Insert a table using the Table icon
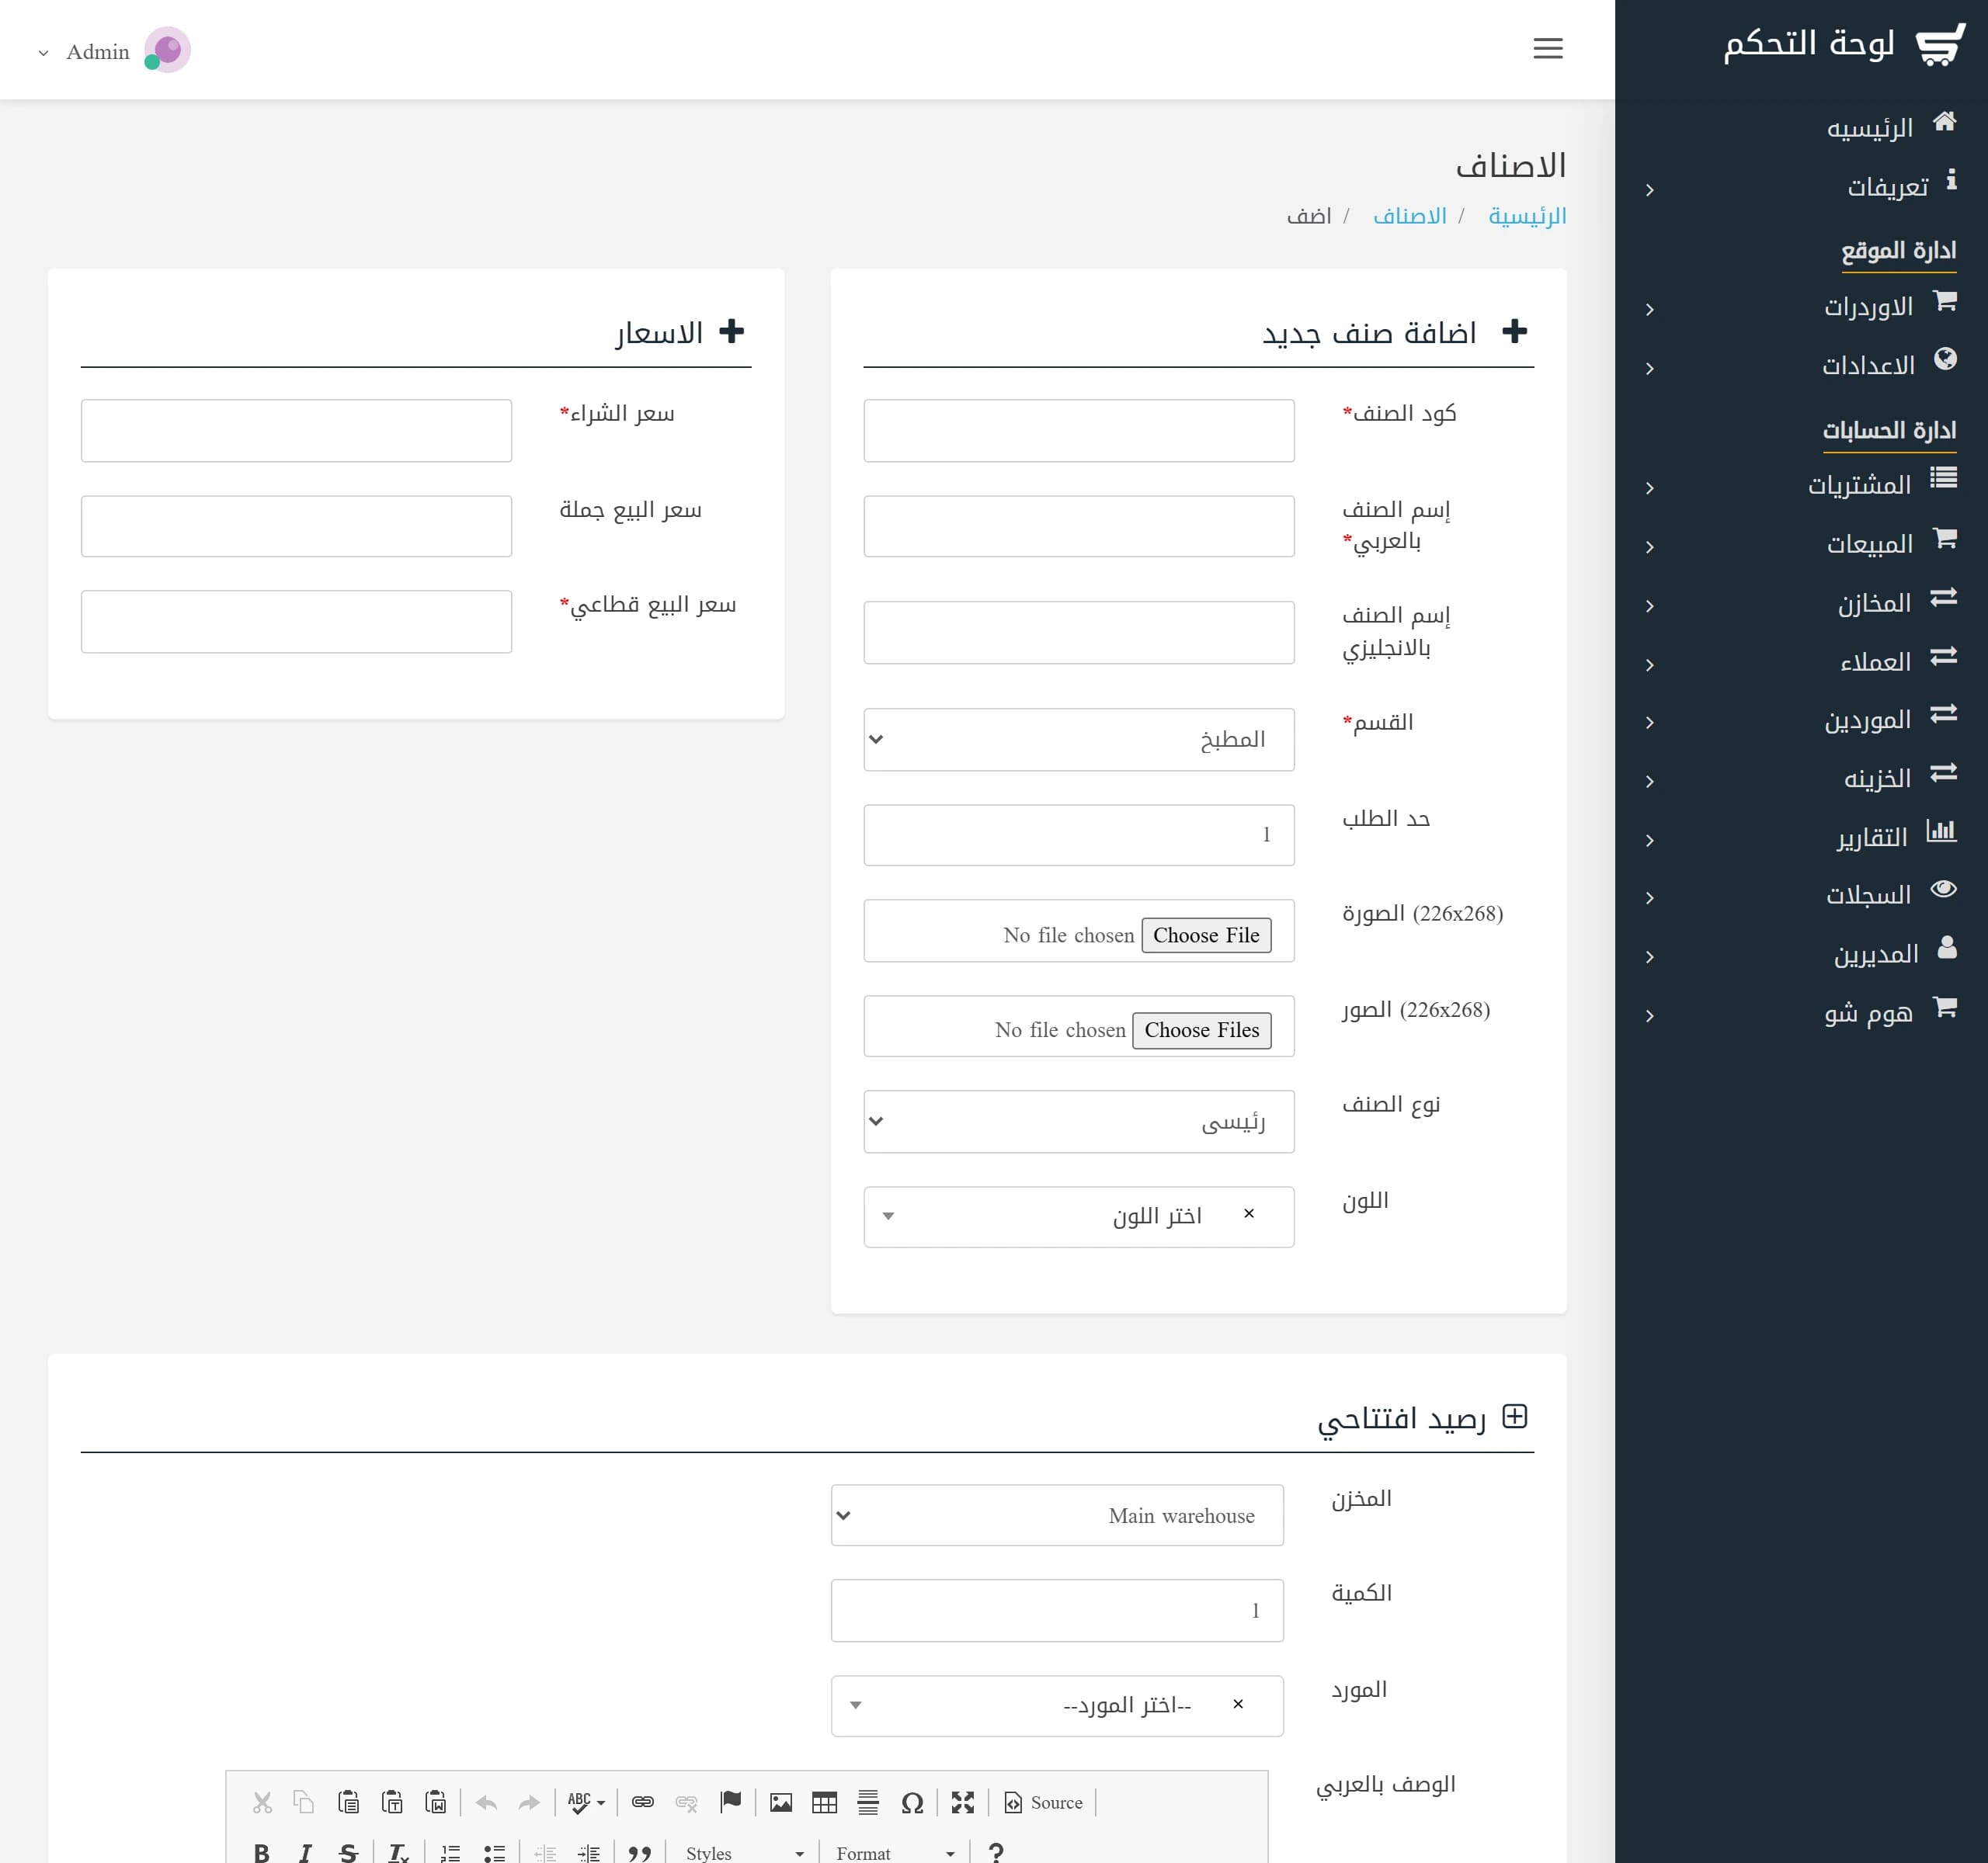Screen dimensions: 1988x1863 pyautogui.click(x=824, y=1802)
